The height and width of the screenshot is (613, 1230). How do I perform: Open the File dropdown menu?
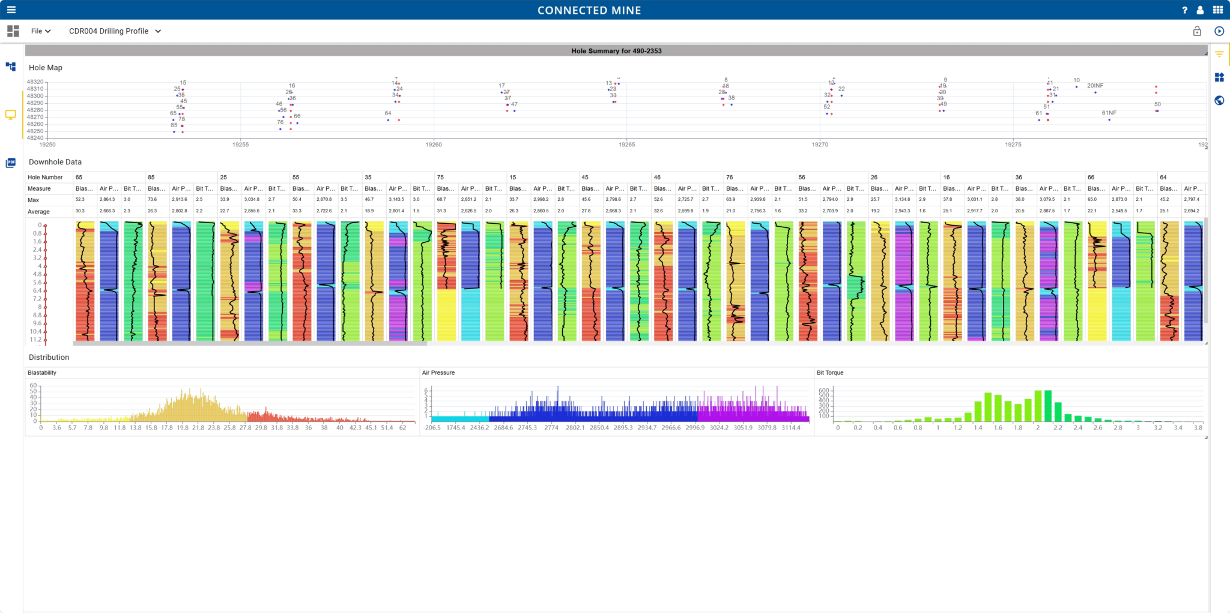(x=41, y=31)
